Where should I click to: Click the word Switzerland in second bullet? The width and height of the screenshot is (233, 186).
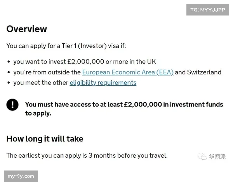click(204, 72)
